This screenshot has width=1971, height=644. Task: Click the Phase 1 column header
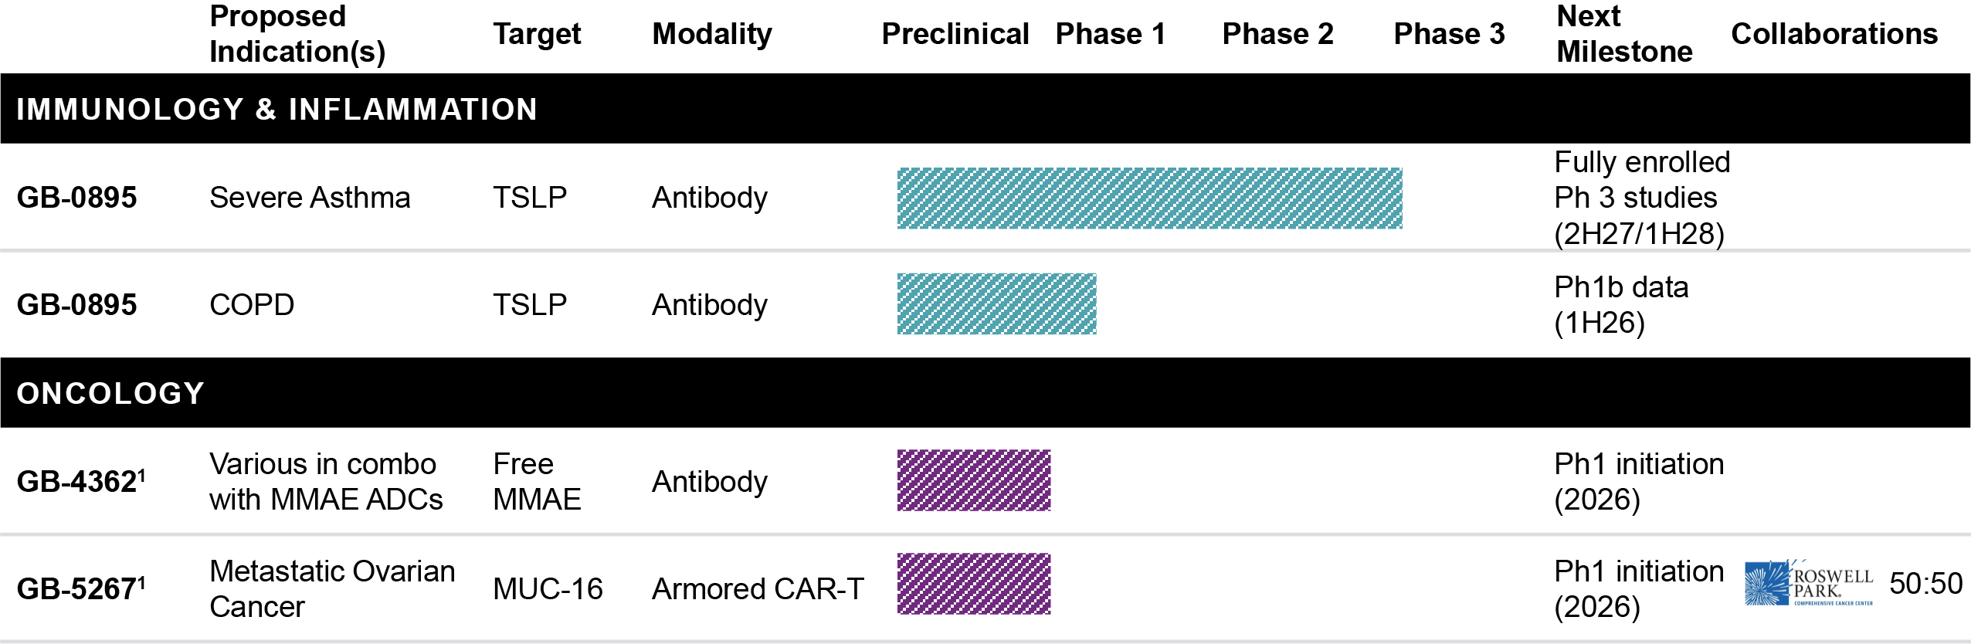1110,34
